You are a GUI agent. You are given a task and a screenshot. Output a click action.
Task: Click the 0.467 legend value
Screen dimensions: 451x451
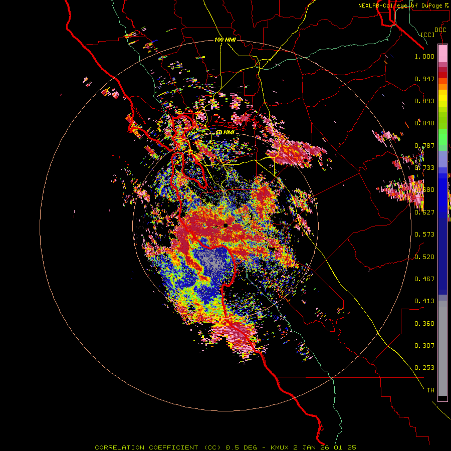pos(424,279)
